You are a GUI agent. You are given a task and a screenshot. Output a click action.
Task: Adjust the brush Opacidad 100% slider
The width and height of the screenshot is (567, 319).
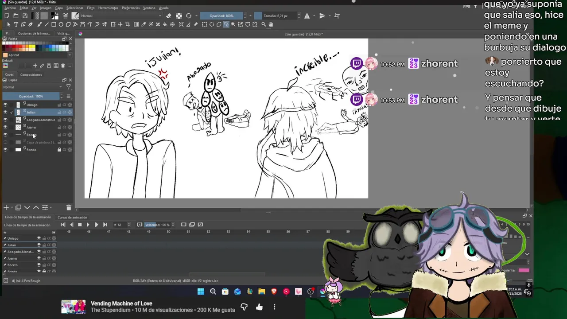click(221, 16)
